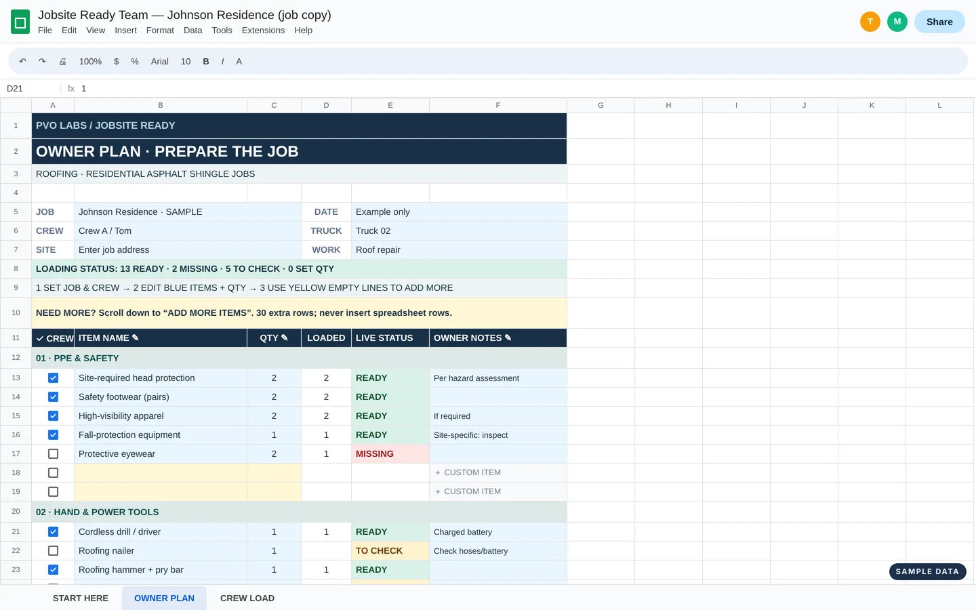Viewport: 976px width, 610px height.
Task: Toggle bold formatting
Action: click(206, 61)
